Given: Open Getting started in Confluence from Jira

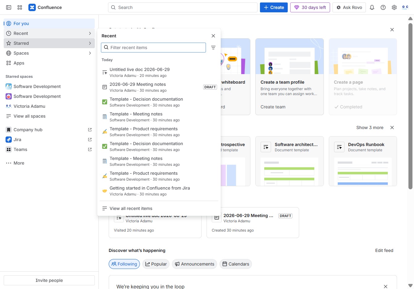Looking at the screenshot, I should coord(159,191).
